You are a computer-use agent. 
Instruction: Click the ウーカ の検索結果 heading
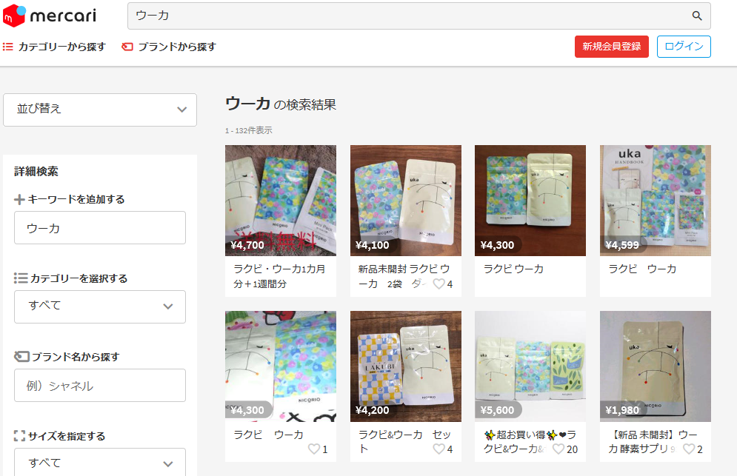click(x=281, y=104)
